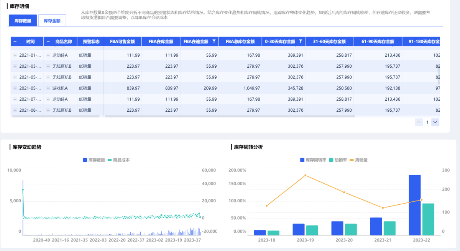
Task: Click the 库存周转分析 chart title
Action: (248, 147)
